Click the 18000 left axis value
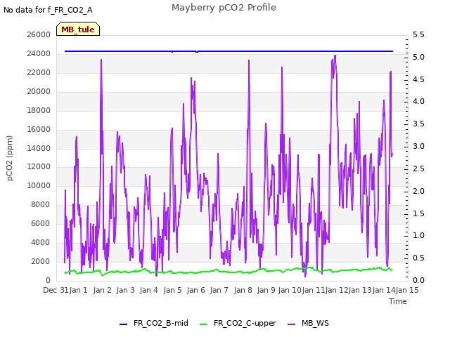The height and width of the screenshot is (337, 450). pyautogui.click(x=39, y=110)
